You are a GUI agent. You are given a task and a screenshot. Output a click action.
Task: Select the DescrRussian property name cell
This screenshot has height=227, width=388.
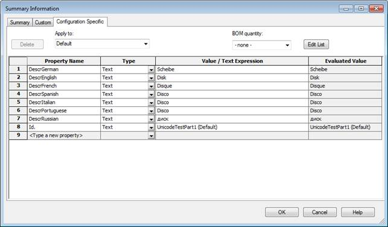pos(64,119)
